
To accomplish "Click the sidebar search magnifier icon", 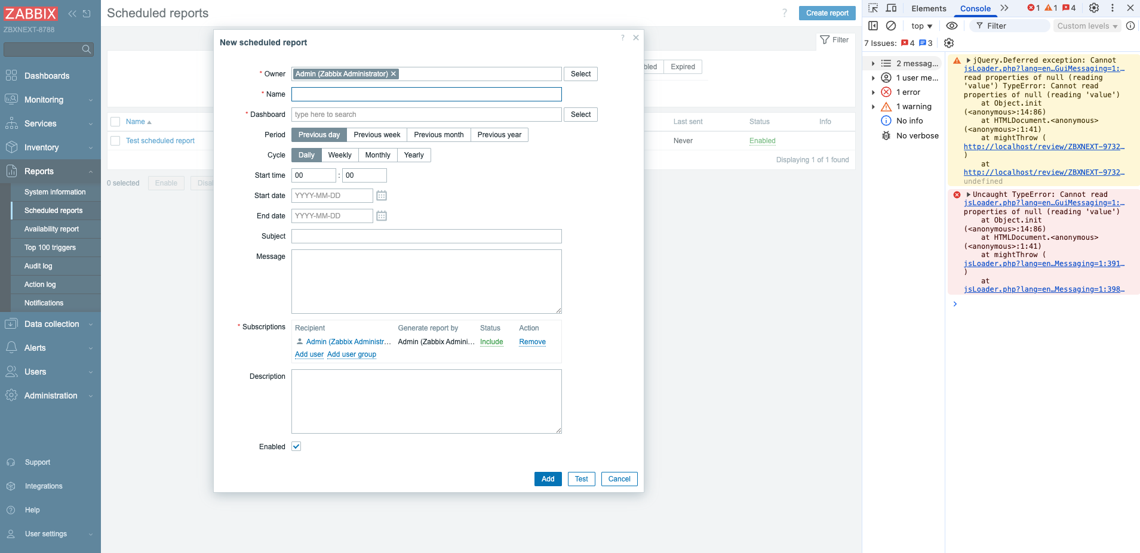I will [x=87, y=50].
